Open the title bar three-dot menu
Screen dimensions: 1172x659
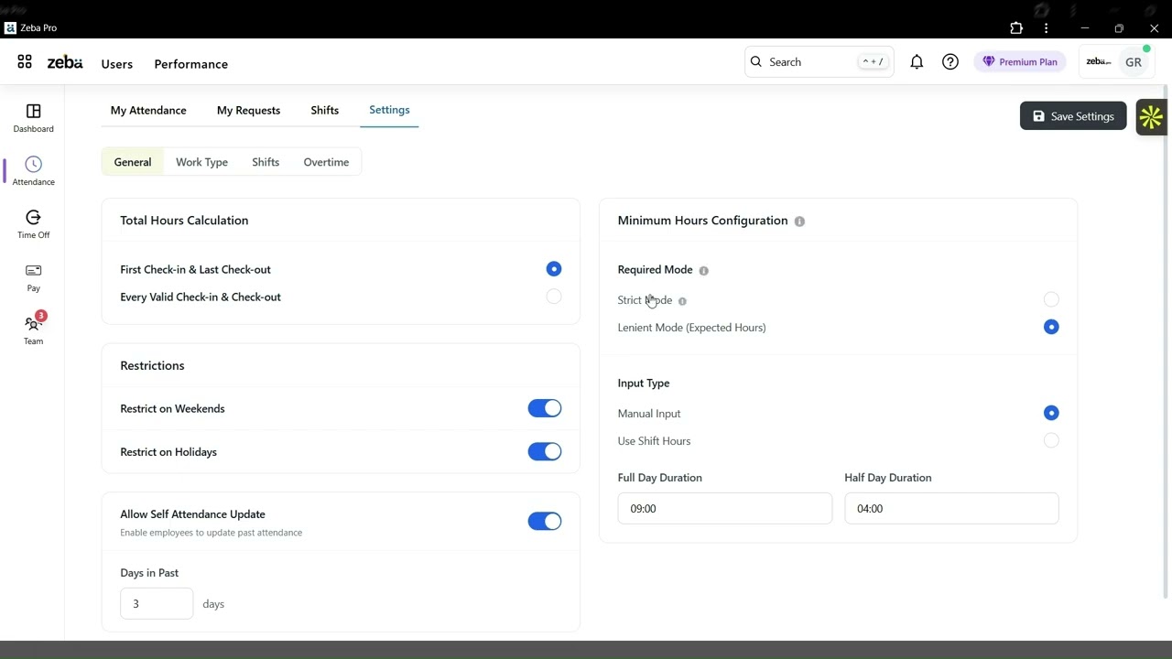point(1046,28)
